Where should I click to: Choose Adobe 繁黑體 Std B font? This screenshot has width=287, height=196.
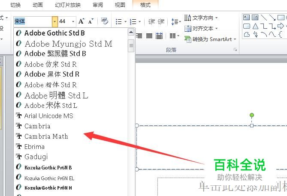tap(71, 53)
